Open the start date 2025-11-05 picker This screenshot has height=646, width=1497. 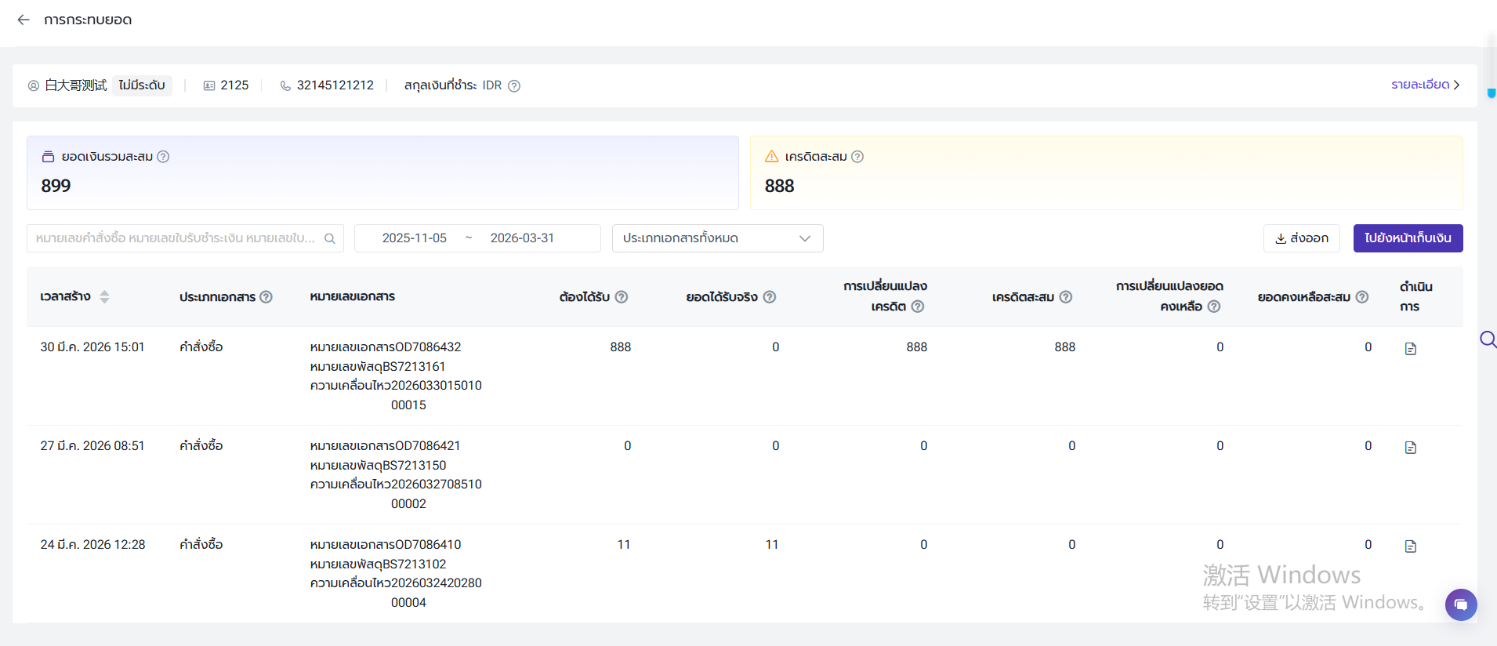pos(414,238)
